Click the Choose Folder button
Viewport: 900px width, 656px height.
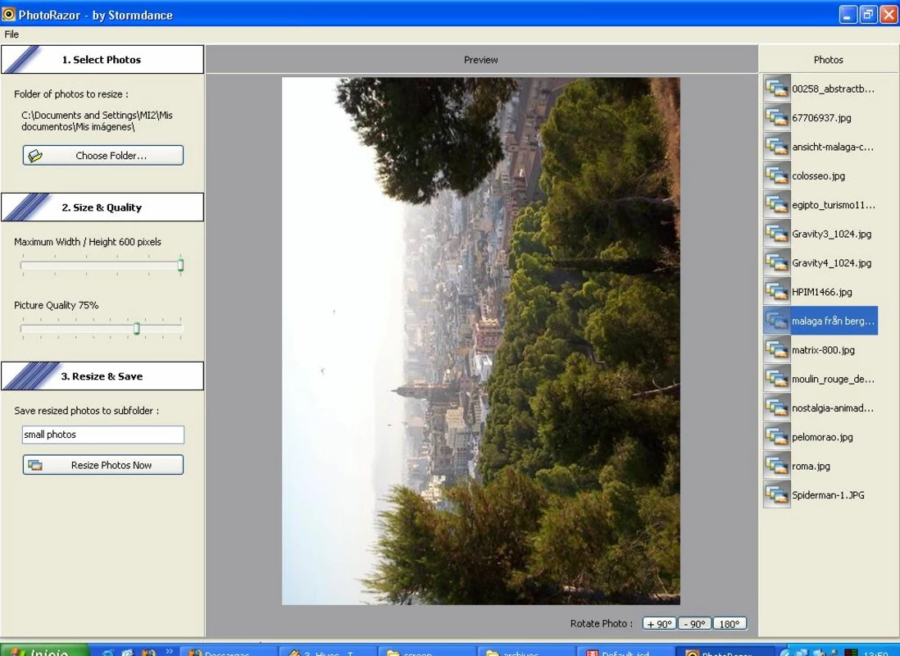coord(103,155)
